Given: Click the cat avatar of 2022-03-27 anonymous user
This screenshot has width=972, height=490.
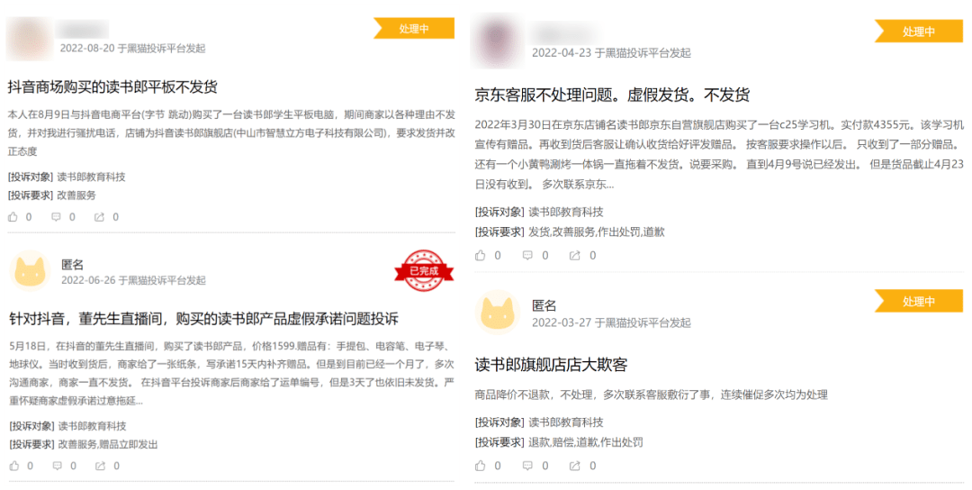Looking at the screenshot, I should [x=496, y=313].
